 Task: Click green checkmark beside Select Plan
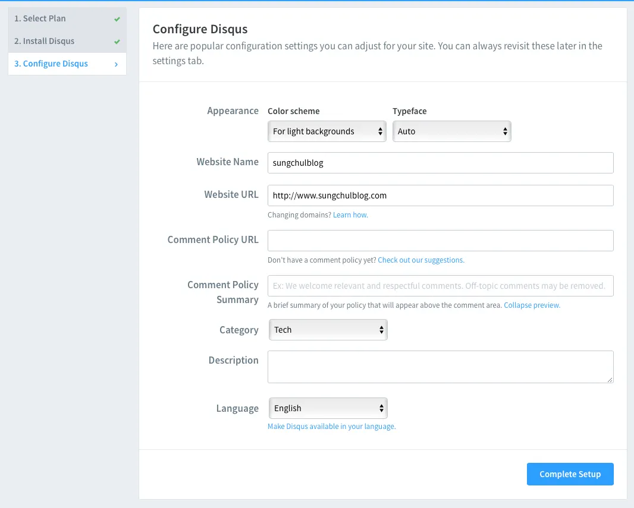(x=117, y=19)
